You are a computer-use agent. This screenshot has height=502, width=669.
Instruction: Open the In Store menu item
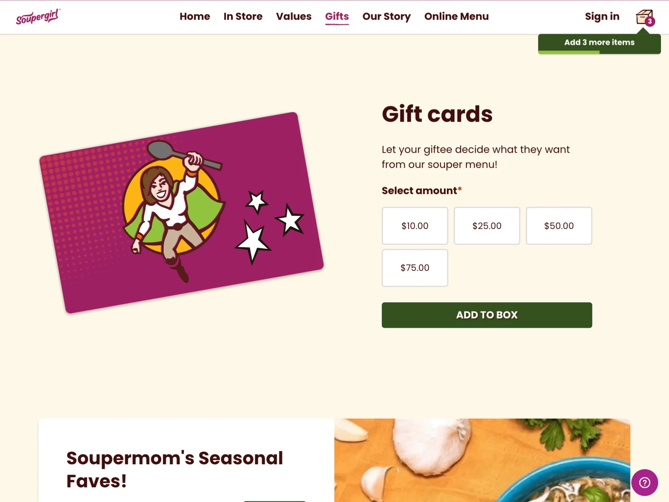[x=243, y=16]
